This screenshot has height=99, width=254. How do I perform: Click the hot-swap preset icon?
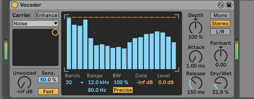(221, 5)
